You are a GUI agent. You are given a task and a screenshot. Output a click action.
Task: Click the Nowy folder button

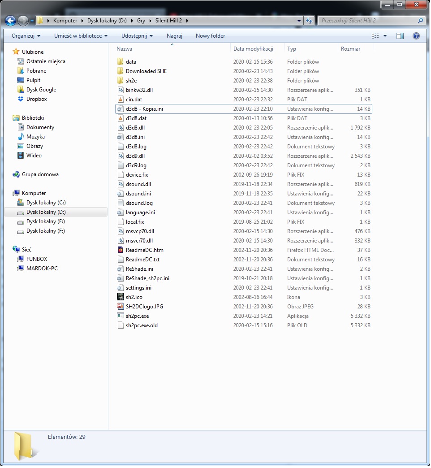(210, 36)
